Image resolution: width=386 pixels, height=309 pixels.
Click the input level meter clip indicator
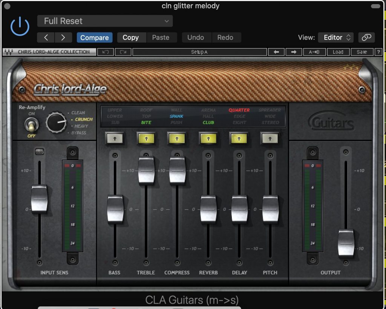coord(73,166)
